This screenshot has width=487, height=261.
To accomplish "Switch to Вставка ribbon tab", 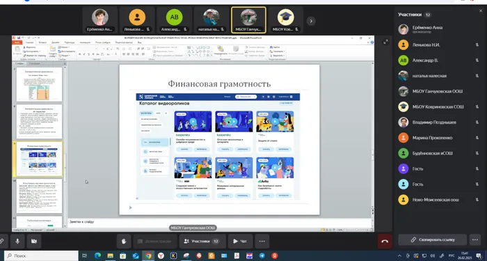I will pos(42,42).
